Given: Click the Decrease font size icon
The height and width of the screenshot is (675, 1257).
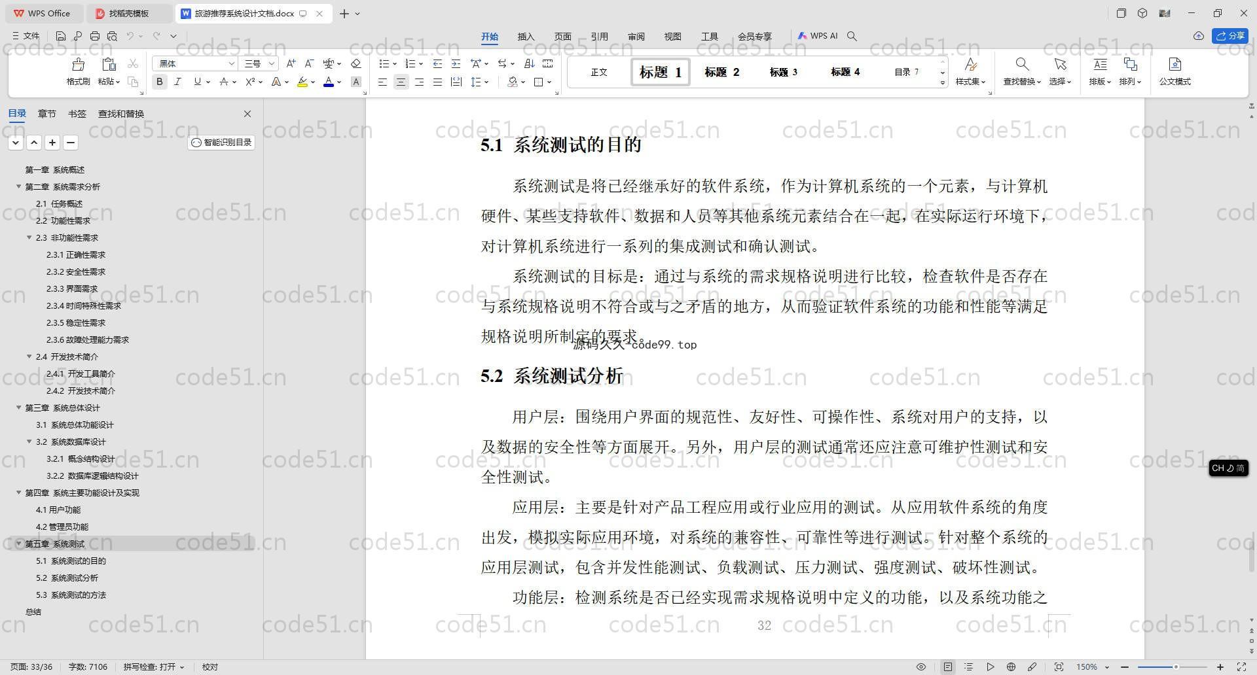Looking at the screenshot, I should [309, 63].
